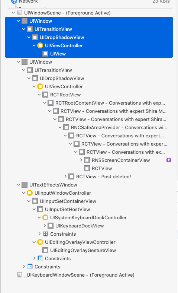Viewport: 178px width, 293px height.
Task: Collapse the selected UIWindow disclosure arrow
Action: click(18, 21)
